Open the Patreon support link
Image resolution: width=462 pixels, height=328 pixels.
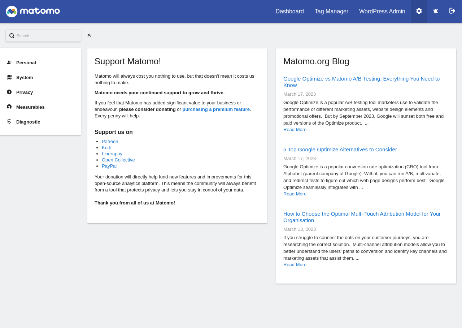pyautogui.click(x=110, y=142)
